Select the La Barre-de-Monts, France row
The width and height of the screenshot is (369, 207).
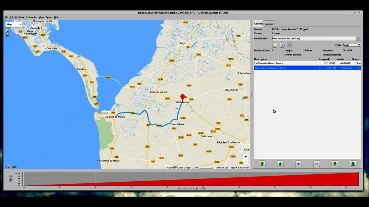click(307, 63)
